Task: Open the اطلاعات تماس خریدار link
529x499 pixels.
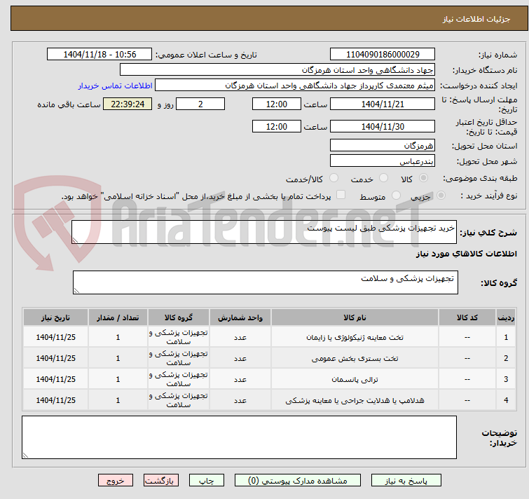Action: [116, 86]
